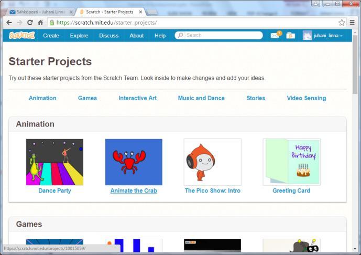Jump to Video Sensing category
Viewport: 361px width, 255px height.
pos(307,98)
